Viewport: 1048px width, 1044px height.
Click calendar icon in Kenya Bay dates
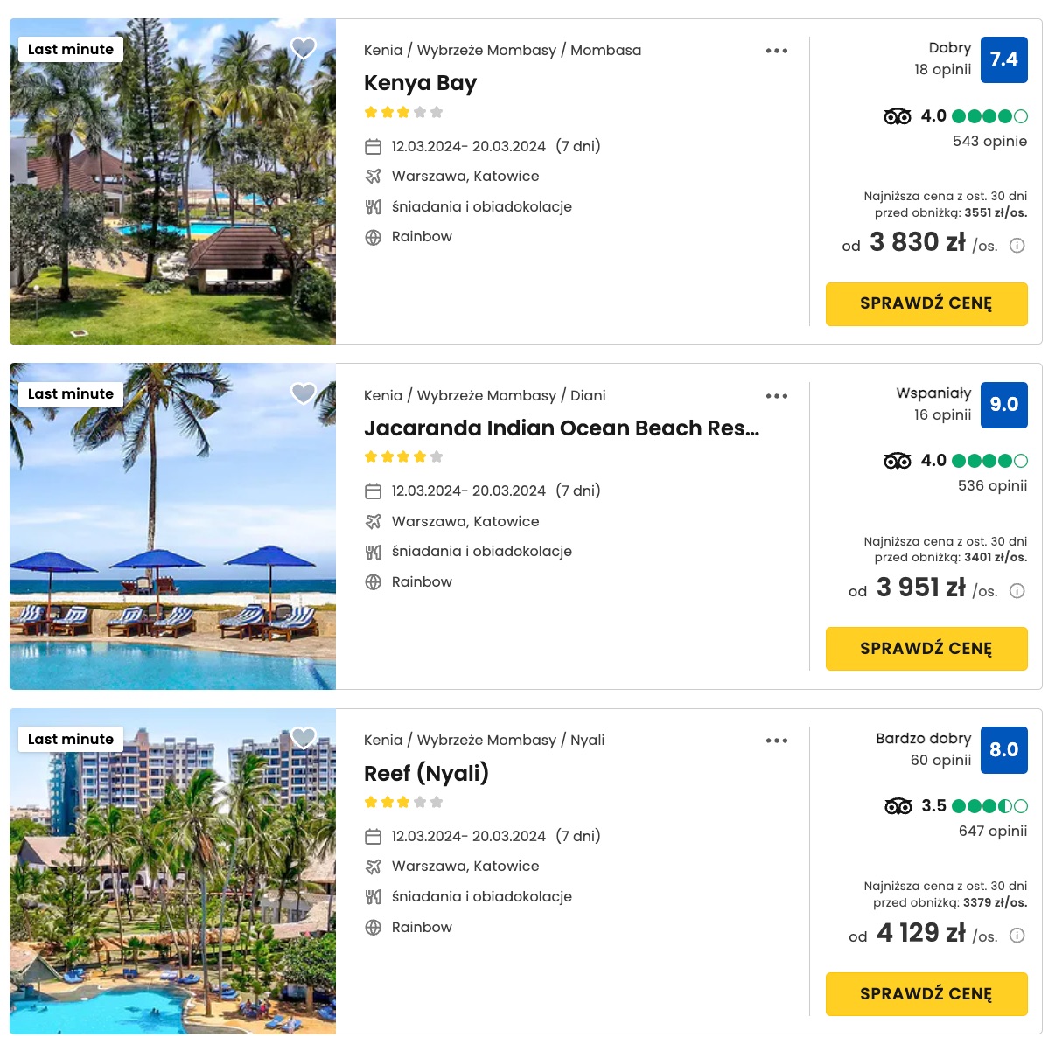tap(373, 146)
